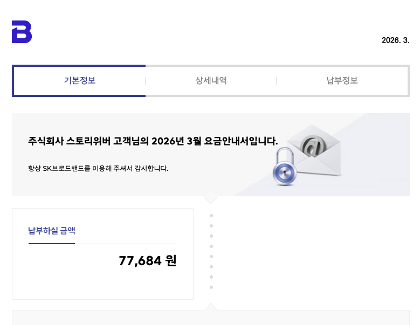Viewport: 420px width, 325px height.
Task: Click the separator between 기본정보 and 상세내역
Action: pyautogui.click(x=146, y=81)
